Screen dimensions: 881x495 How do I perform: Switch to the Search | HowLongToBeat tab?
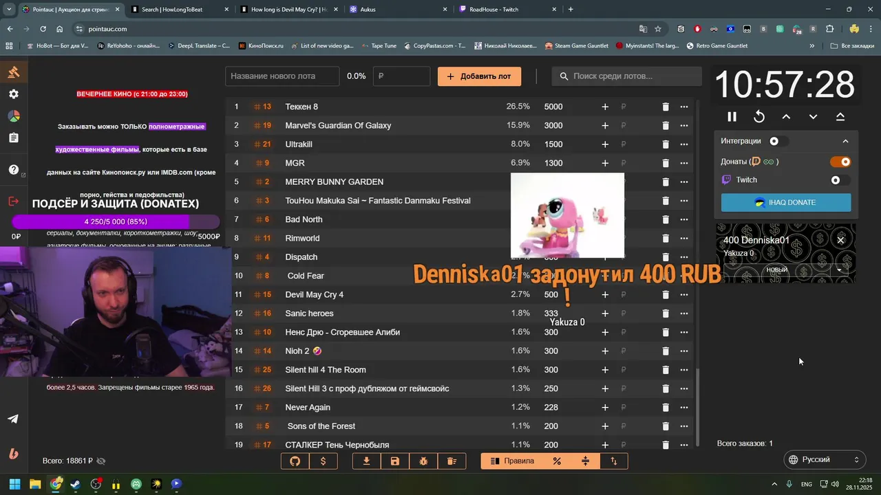click(x=180, y=10)
